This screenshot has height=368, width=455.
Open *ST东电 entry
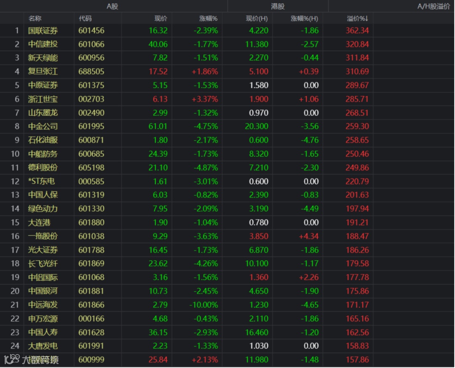click(41, 181)
